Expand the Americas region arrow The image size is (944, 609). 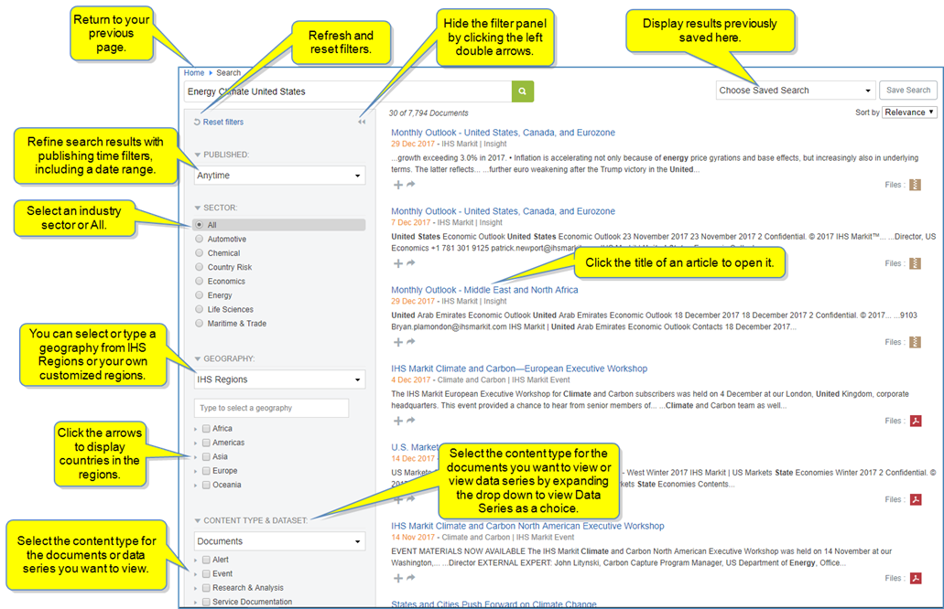196,443
